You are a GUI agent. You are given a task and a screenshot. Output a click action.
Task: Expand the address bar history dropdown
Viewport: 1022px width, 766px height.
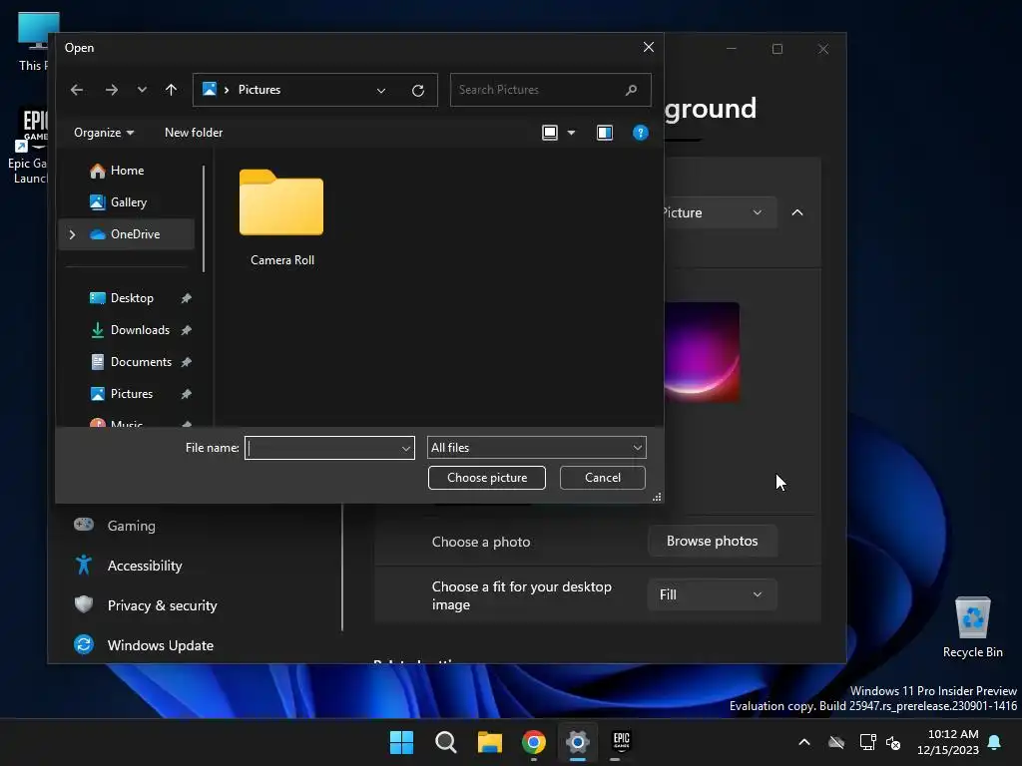coord(381,90)
